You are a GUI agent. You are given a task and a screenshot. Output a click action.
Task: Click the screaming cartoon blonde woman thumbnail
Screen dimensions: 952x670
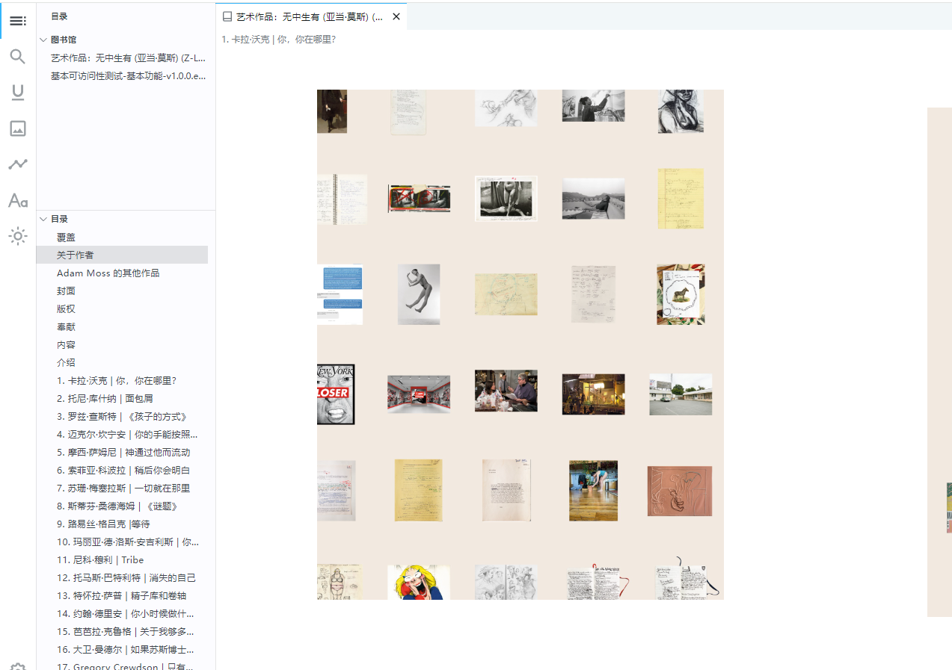419,582
